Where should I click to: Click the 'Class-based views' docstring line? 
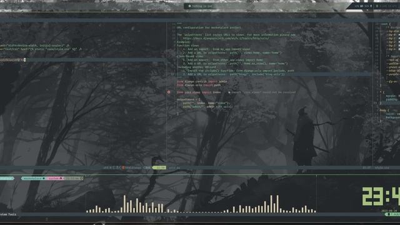pos(190,56)
